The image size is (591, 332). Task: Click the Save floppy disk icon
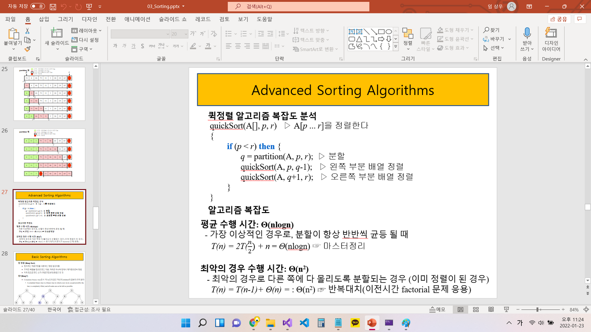click(54, 6)
